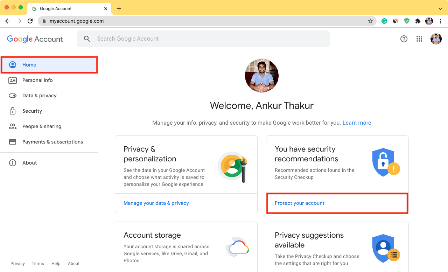Open Payments & subscriptions section
The height and width of the screenshot is (272, 448).
(x=49, y=142)
